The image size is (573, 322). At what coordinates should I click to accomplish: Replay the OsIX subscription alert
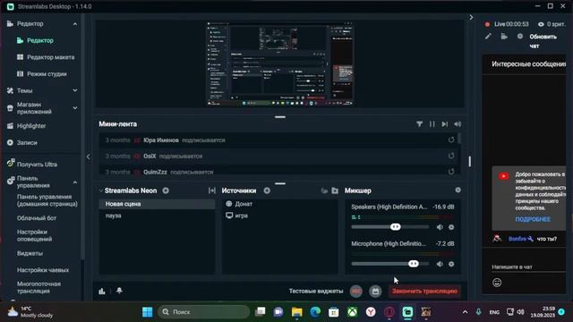click(x=451, y=156)
